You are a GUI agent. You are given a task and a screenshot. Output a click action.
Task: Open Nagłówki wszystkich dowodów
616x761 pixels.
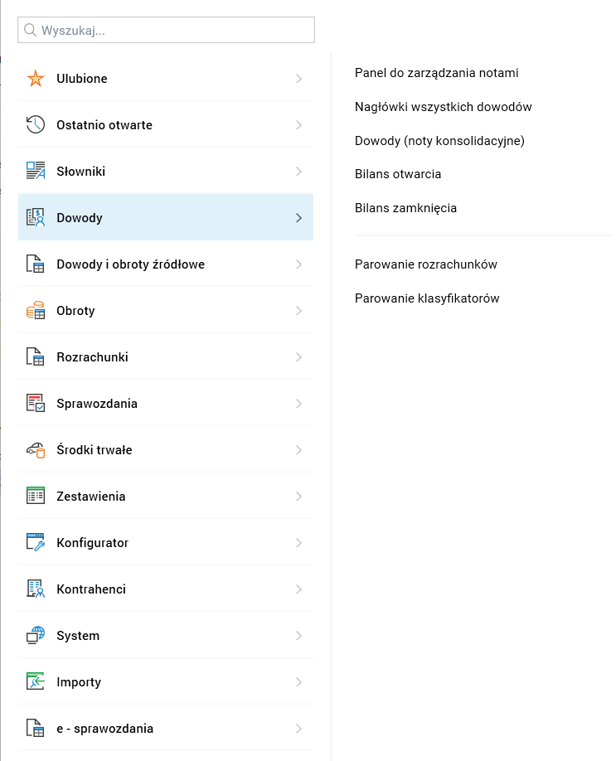(x=443, y=107)
